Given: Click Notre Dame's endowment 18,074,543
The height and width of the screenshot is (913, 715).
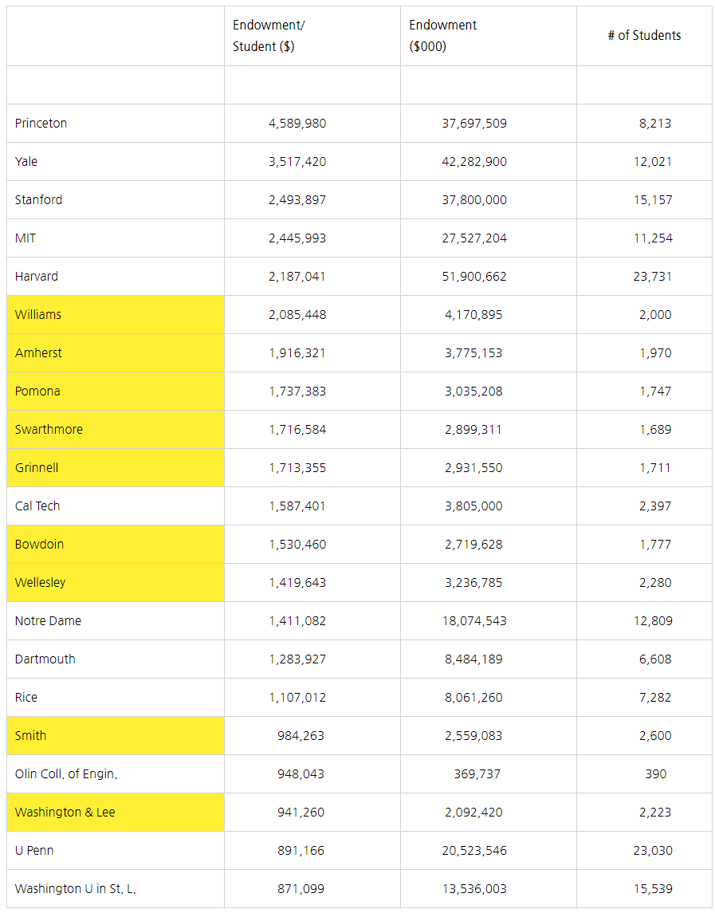Looking at the screenshot, I should (474, 621).
